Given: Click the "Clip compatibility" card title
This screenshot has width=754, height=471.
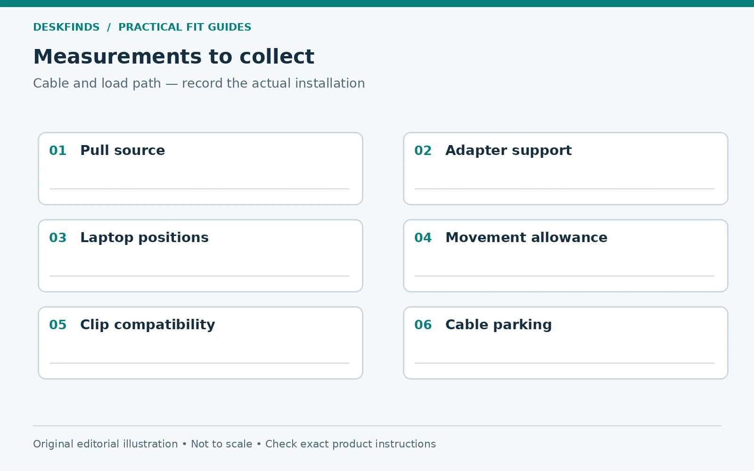Looking at the screenshot, I should [x=148, y=325].
